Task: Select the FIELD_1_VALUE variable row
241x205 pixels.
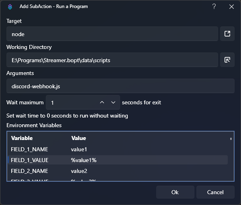Action: [29, 160]
